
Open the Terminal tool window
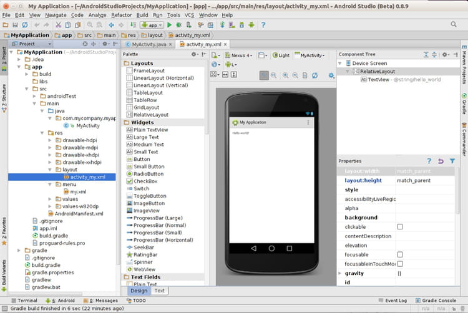[24, 301]
